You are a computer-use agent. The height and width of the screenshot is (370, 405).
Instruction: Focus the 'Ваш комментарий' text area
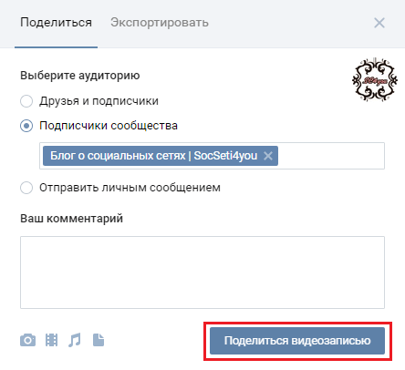[202, 272]
